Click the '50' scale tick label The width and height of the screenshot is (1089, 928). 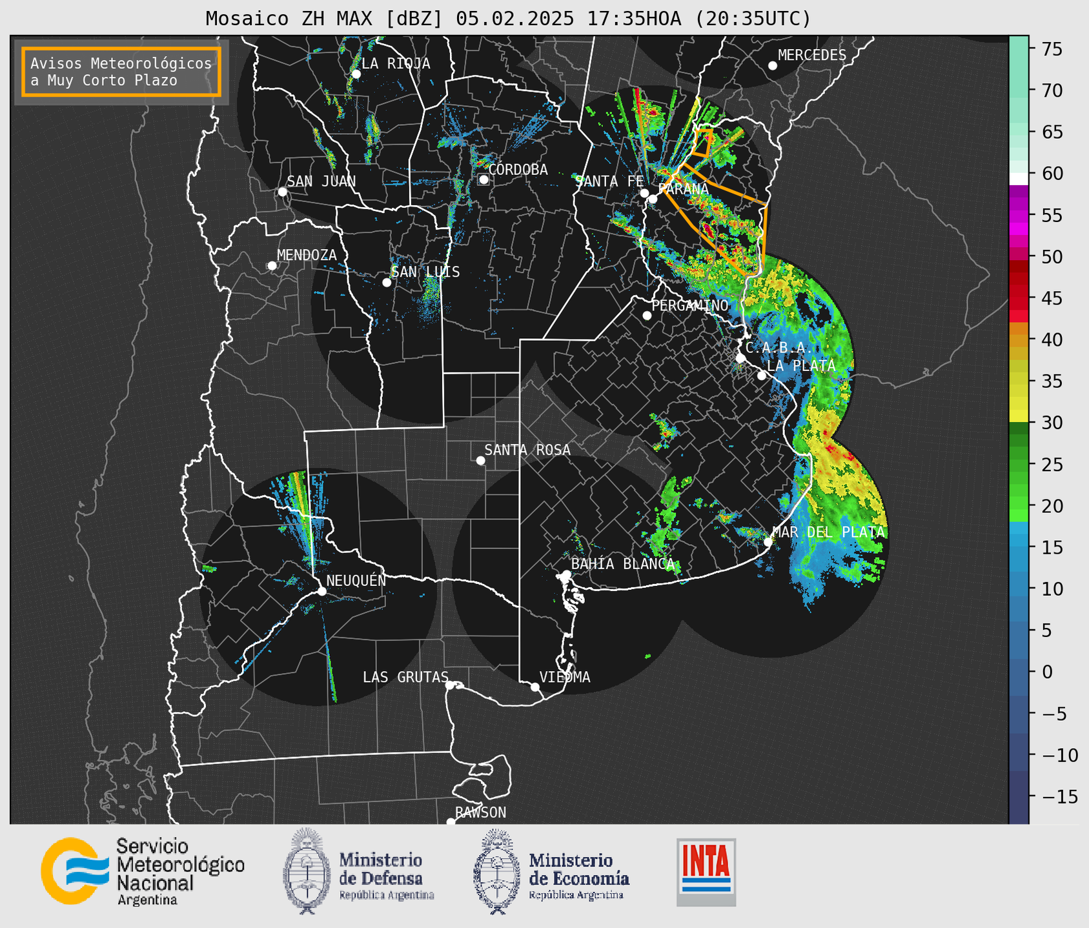click(1052, 257)
